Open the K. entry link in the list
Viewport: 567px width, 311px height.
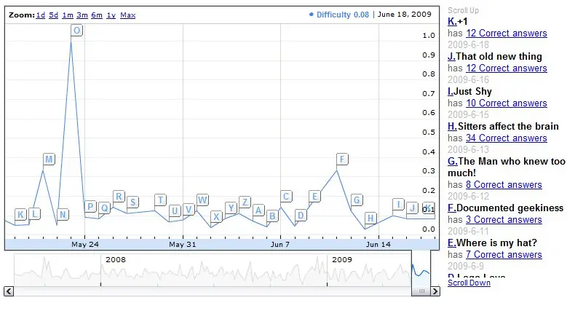pos(452,22)
